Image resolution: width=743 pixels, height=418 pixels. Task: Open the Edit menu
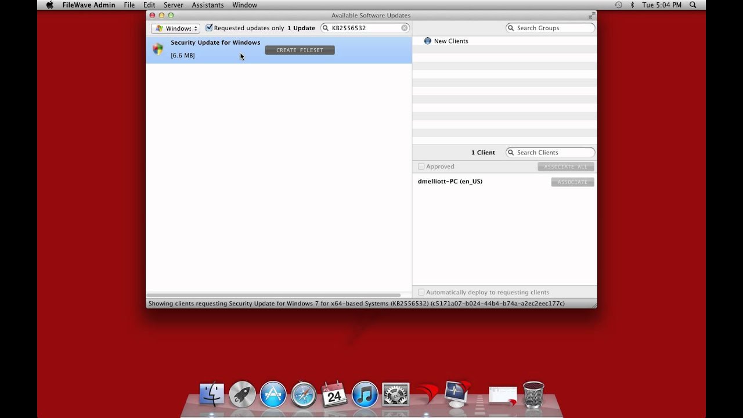point(149,5)
